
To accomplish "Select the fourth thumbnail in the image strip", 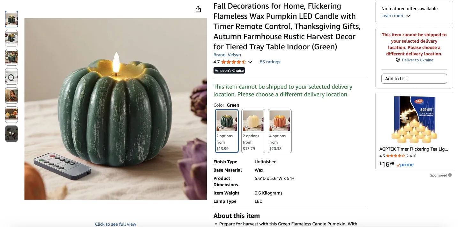I will coord(11,76).
